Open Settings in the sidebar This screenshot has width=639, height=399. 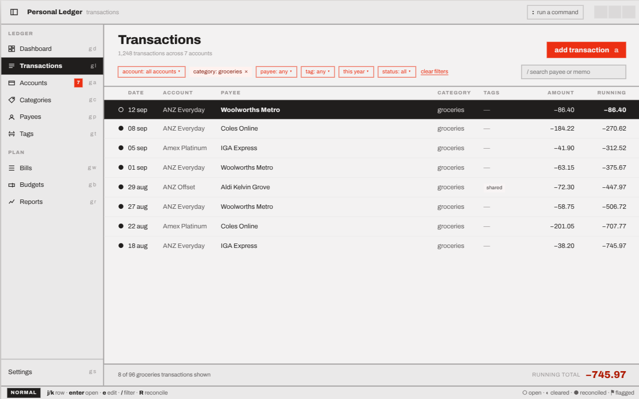pyautogui.click(x=52, y=372)
